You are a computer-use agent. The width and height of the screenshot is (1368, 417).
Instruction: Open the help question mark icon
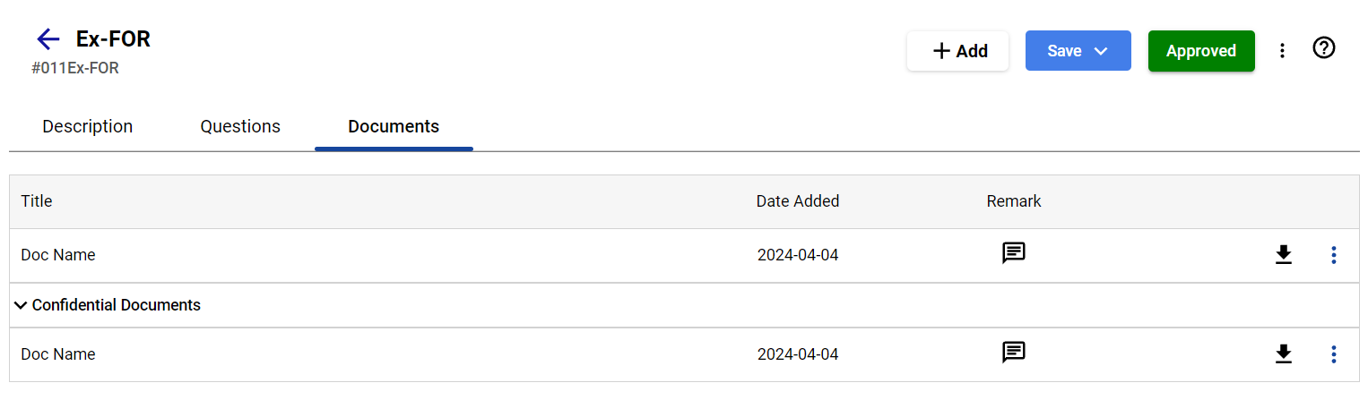(1324, 48)
